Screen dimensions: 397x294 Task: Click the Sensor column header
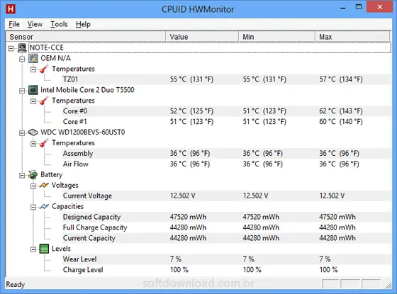(86, 37)
